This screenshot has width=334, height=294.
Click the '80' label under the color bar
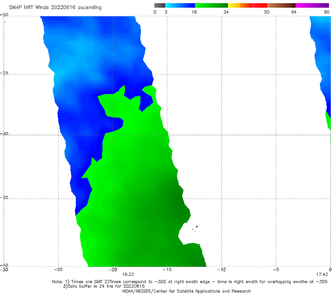[327, 12]
